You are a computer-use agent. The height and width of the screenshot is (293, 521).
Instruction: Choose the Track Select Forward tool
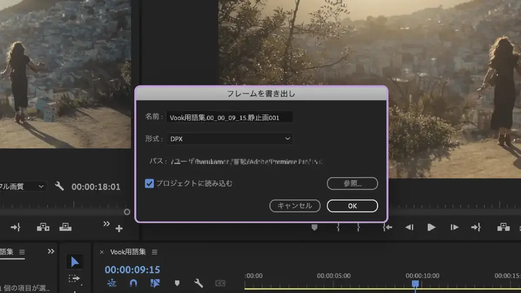coord(75,278)
